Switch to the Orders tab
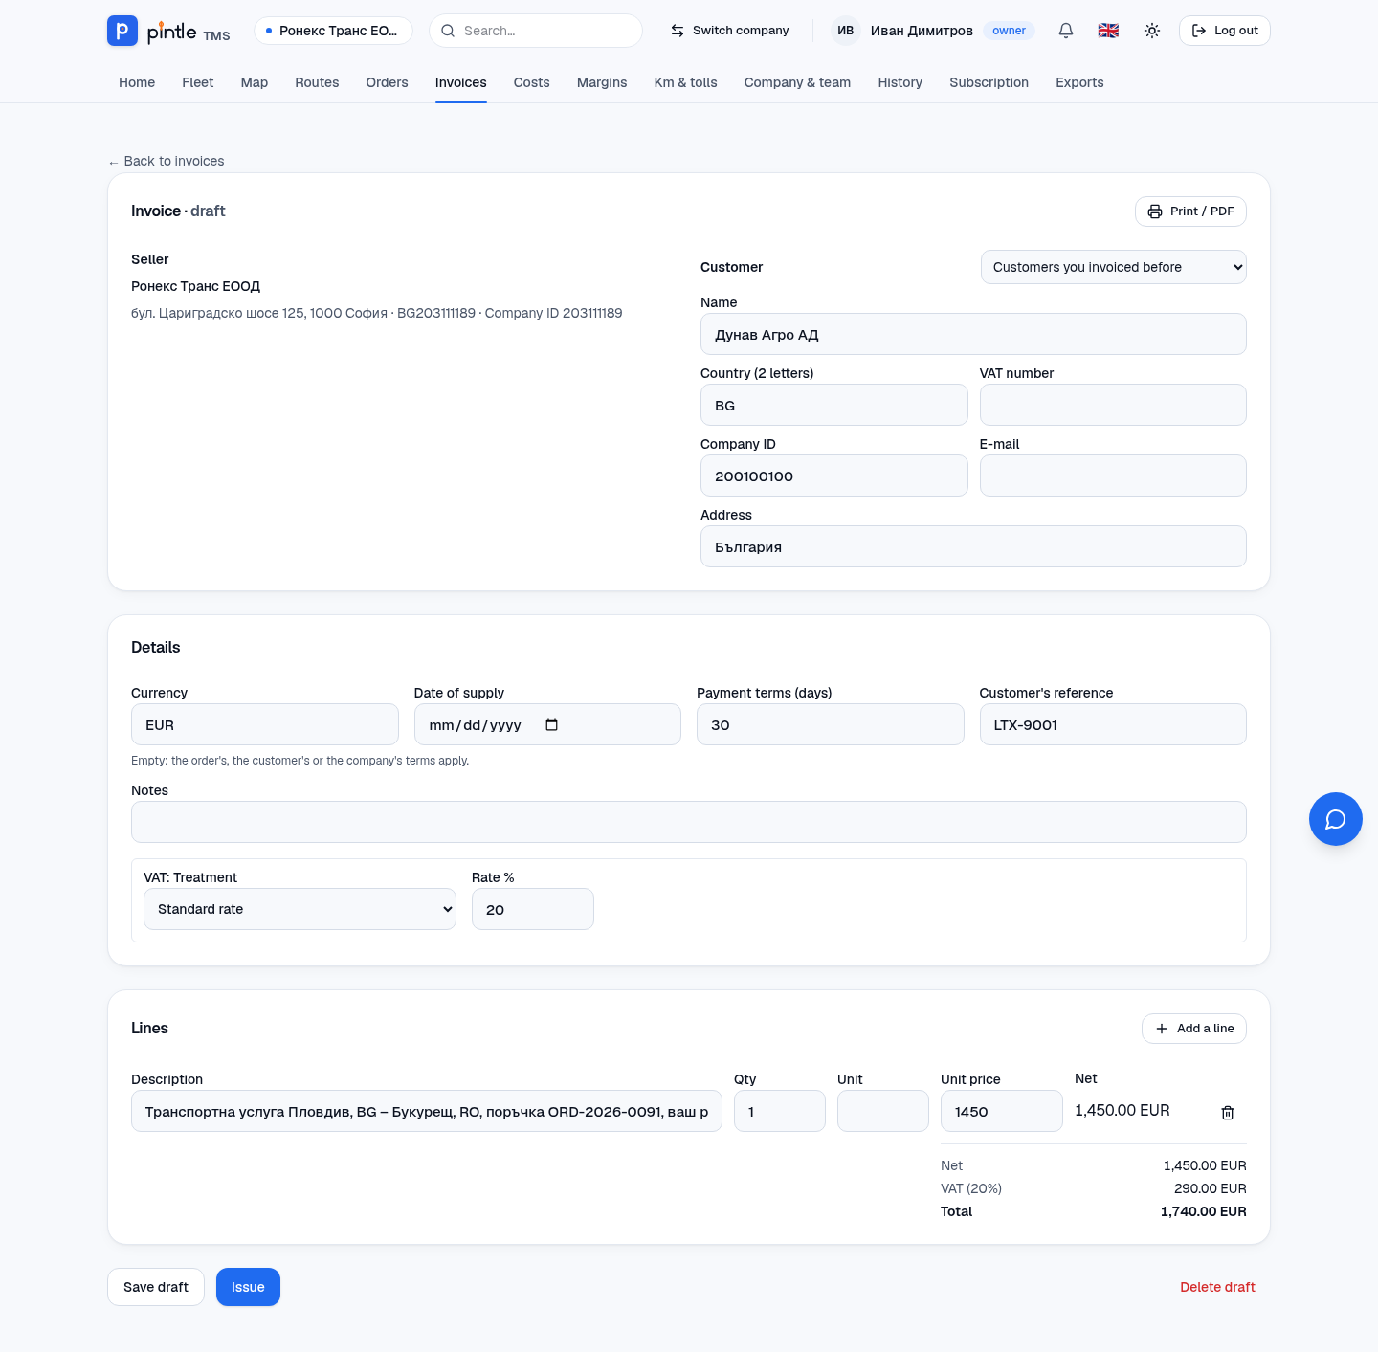The width and height of the screenshot is (1378, 1352). pos(387,82)
